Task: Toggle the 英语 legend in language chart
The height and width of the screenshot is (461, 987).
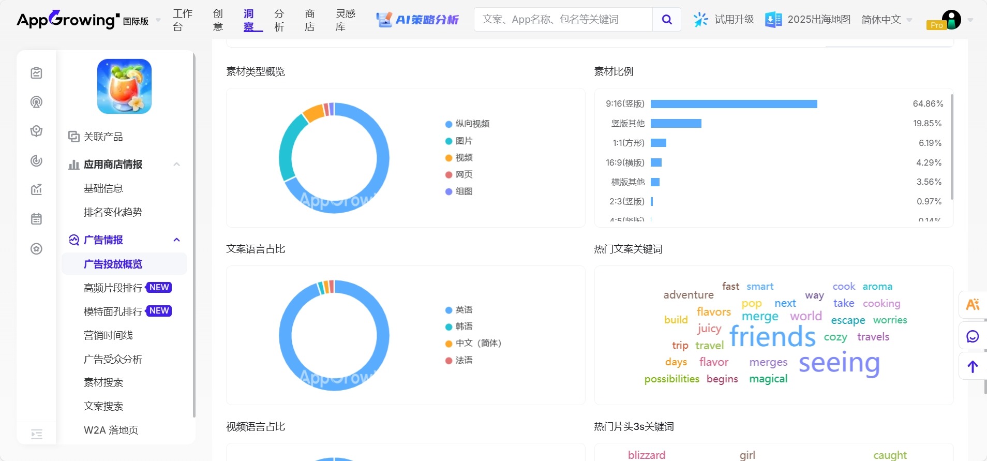Action: coord(459,310)
